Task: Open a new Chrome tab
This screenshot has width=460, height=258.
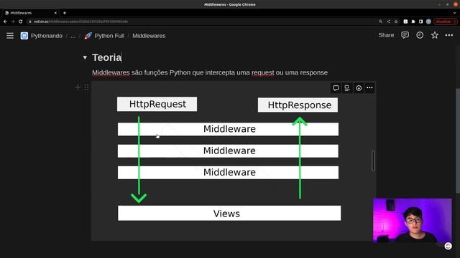Action: 65,13
